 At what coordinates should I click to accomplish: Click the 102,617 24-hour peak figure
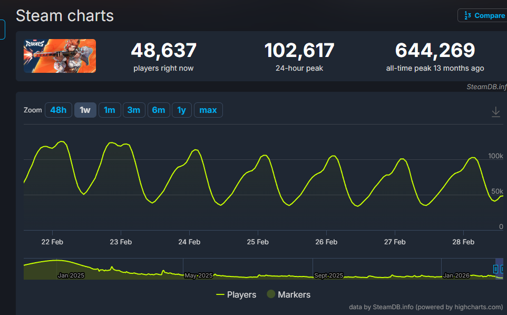(x=299, y=51)
